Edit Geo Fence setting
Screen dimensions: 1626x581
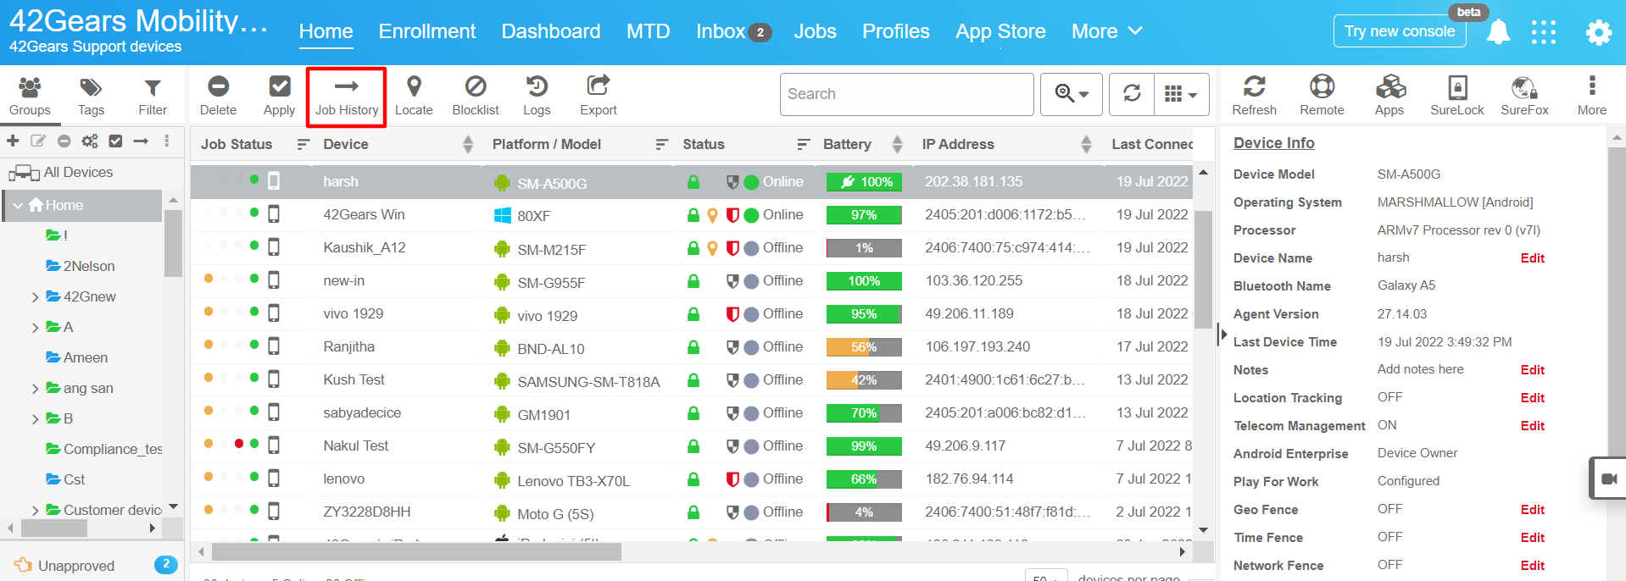pyautogui.click(x=1532, y=510)
